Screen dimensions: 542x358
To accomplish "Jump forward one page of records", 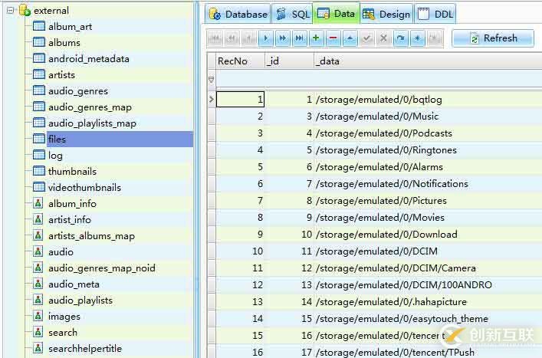I will 283,38.
